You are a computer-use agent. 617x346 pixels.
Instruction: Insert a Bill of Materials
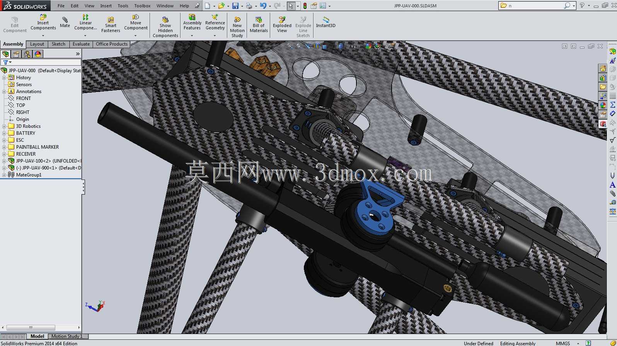259,25
